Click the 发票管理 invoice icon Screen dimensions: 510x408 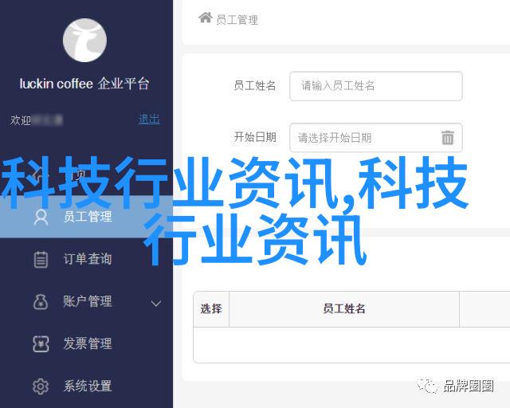(x=41, y=344)
